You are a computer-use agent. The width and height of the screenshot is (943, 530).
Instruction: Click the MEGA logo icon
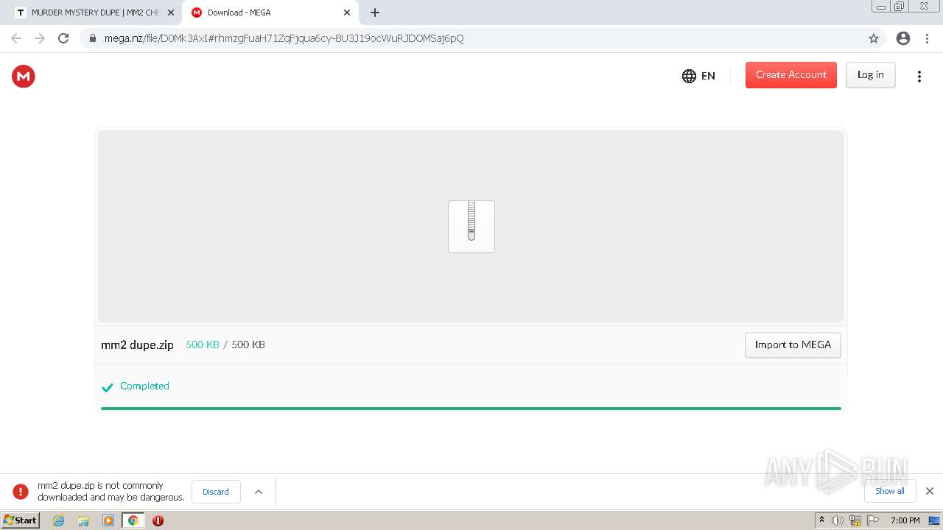[x=24, y=76]
